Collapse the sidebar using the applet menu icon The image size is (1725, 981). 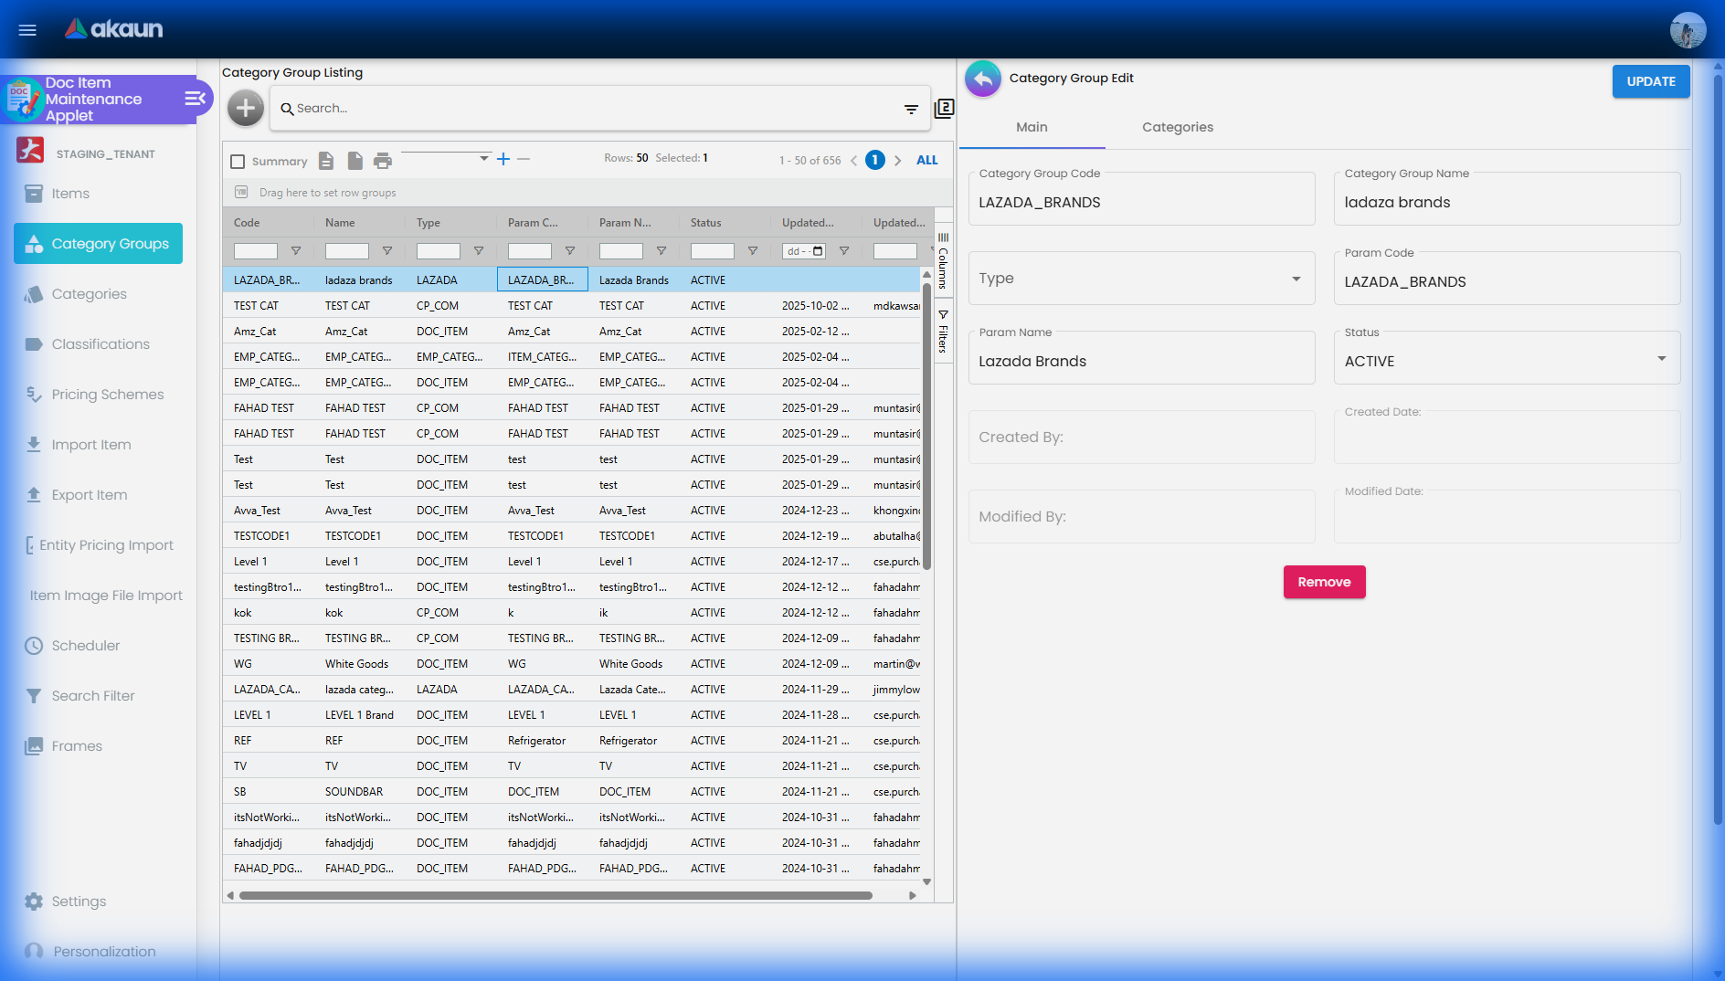point(196,99)
